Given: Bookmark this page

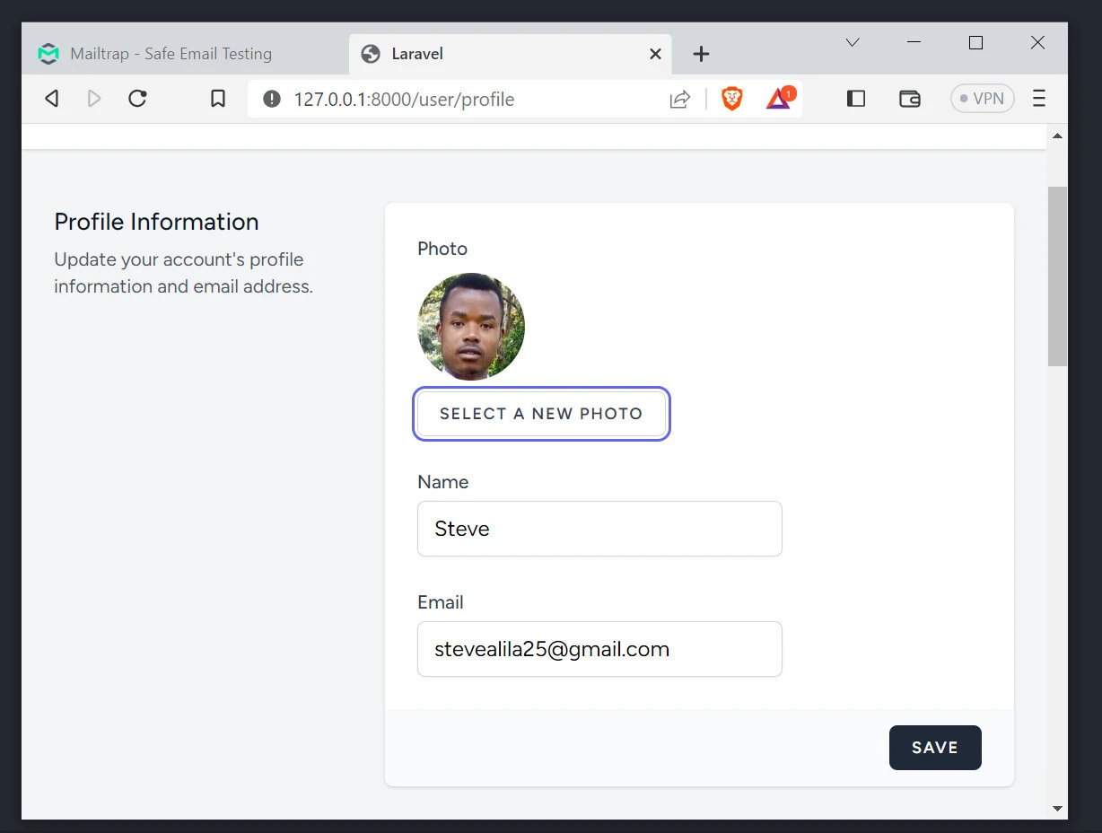Looking at the screenshot, I should tap(217, 99).
